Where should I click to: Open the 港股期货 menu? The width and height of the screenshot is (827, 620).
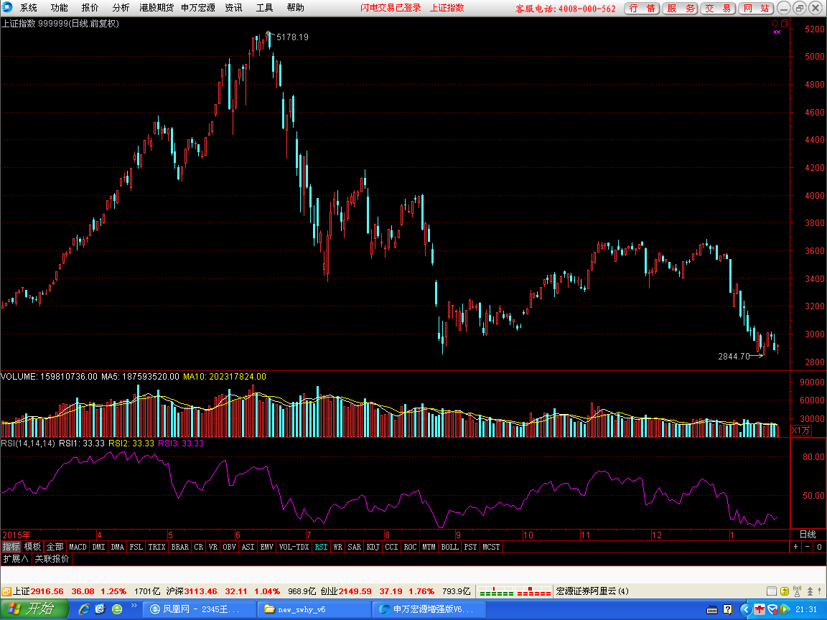click(x=156, y=8)
